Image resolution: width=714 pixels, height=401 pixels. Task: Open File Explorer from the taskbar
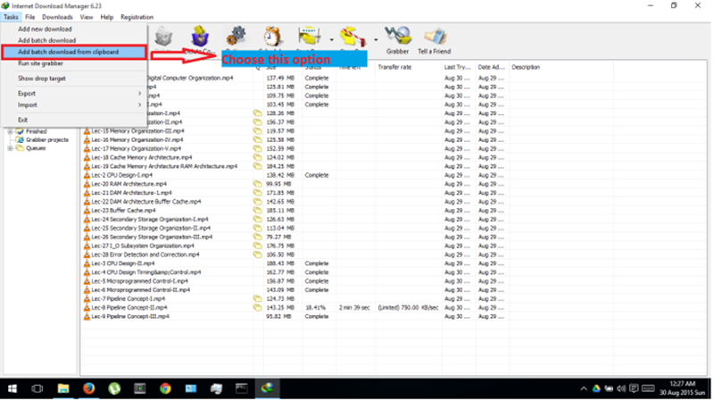pos(63,388)
